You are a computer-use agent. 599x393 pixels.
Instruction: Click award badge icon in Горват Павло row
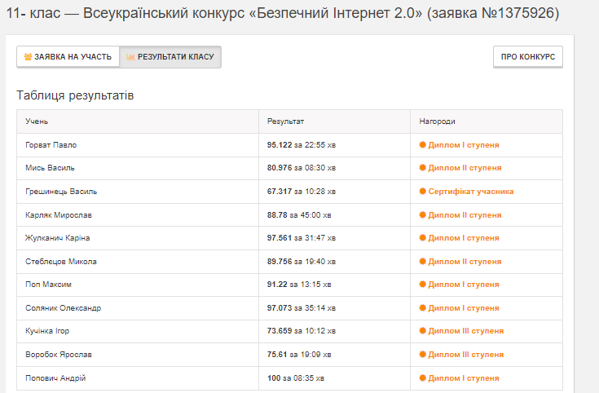422,145
